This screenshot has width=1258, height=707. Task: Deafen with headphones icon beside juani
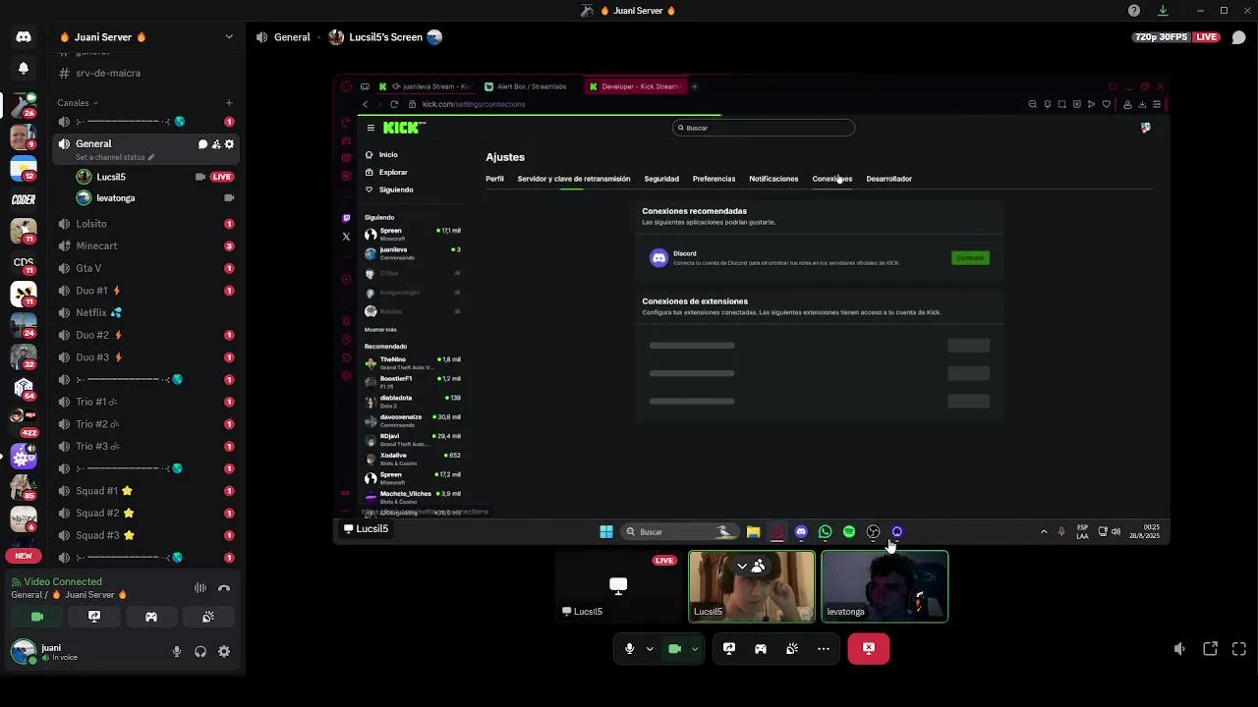coord(200,651)
